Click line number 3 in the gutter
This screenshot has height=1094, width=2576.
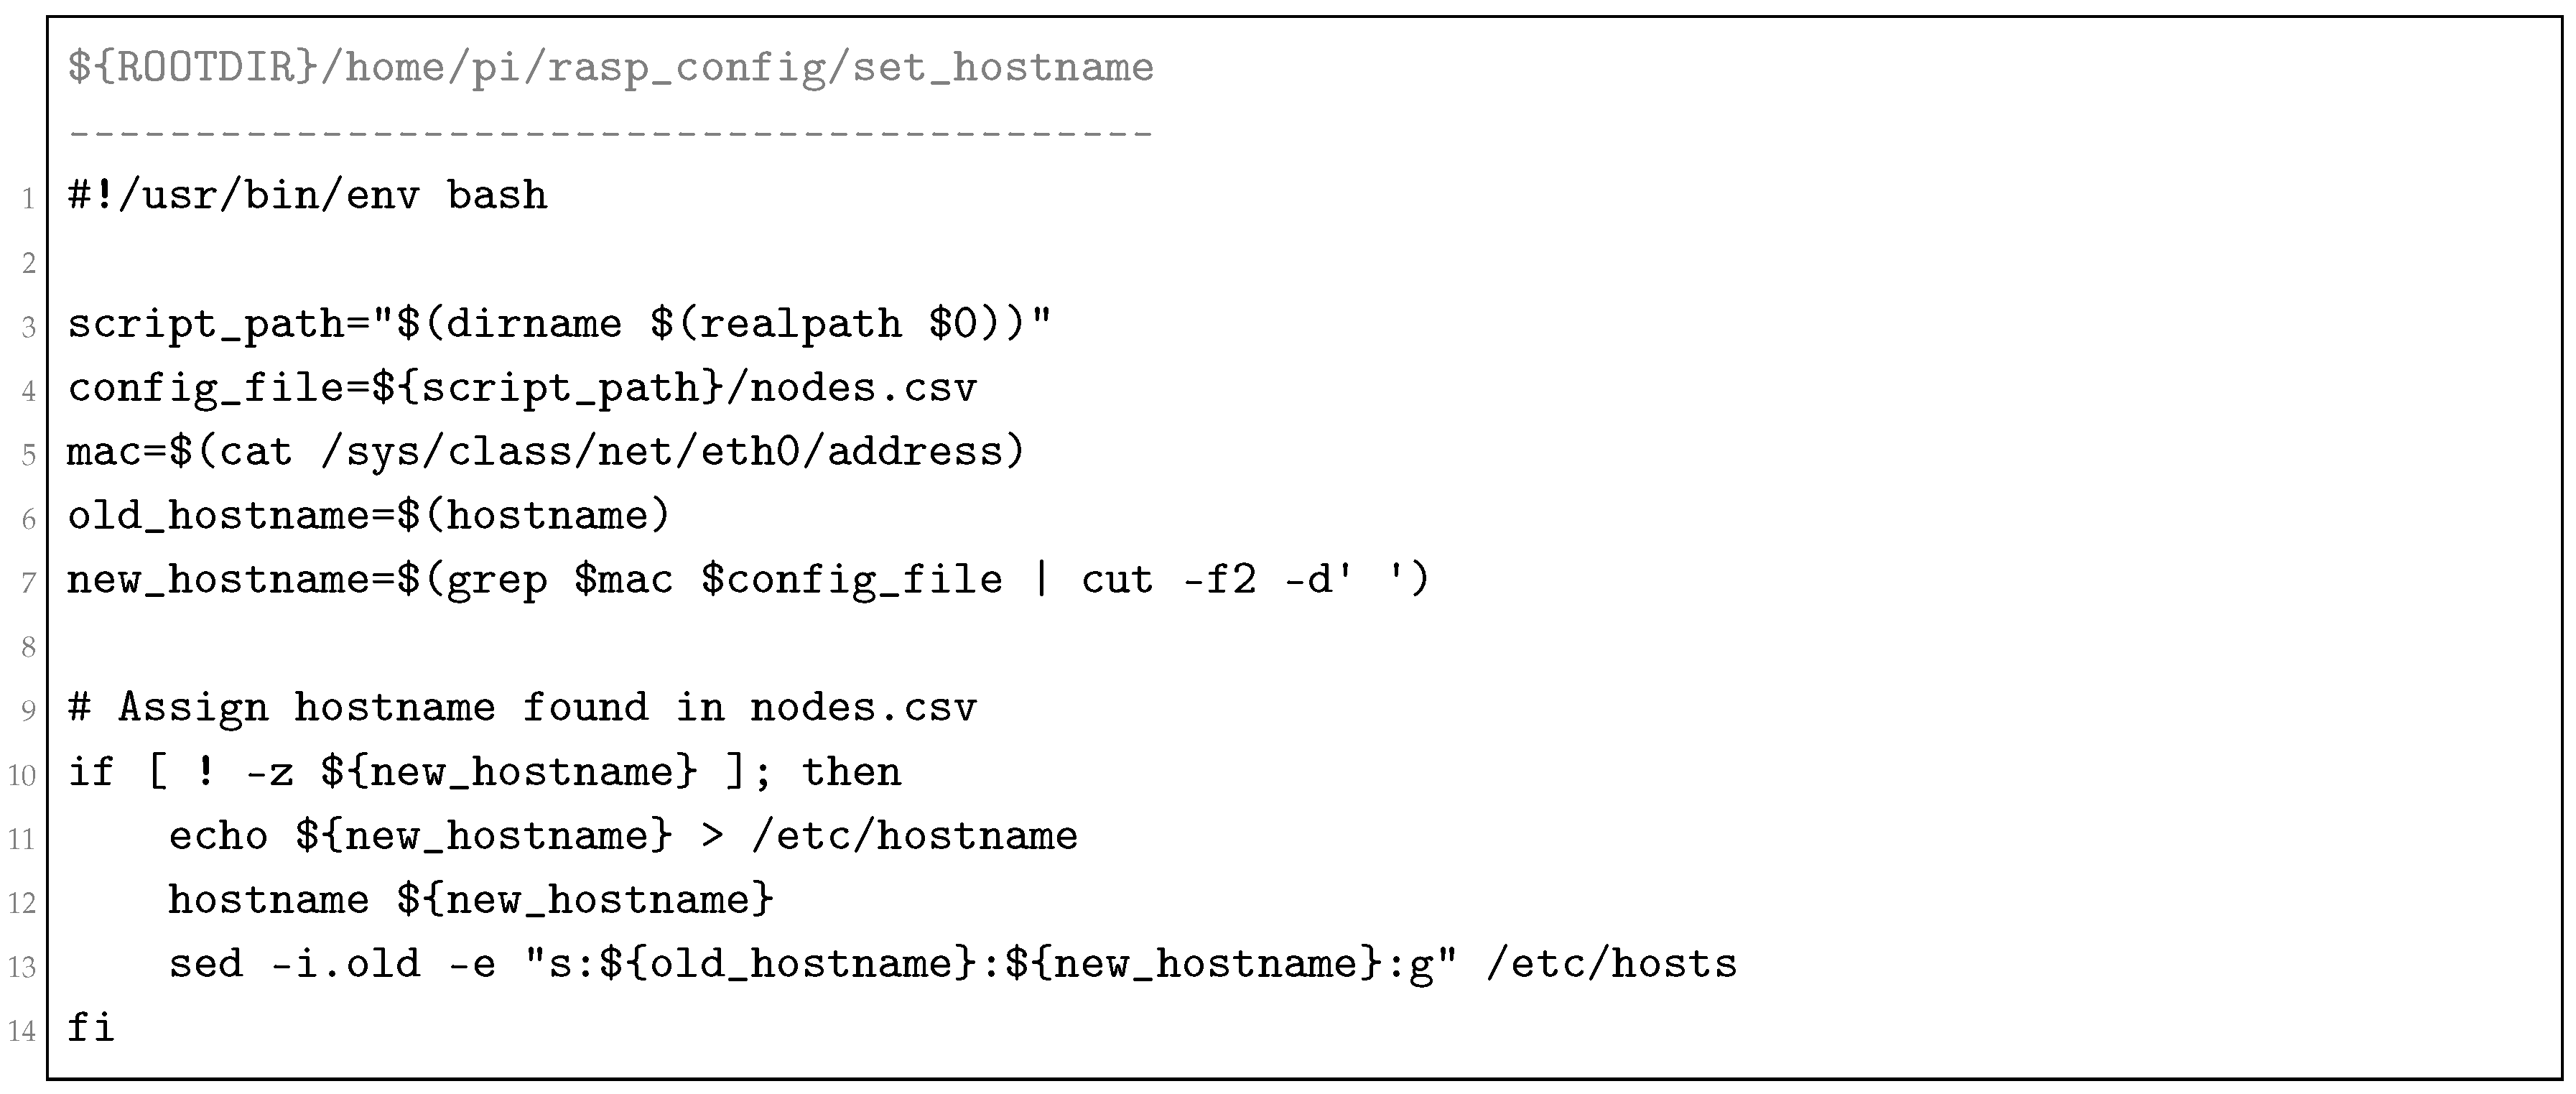28,327
